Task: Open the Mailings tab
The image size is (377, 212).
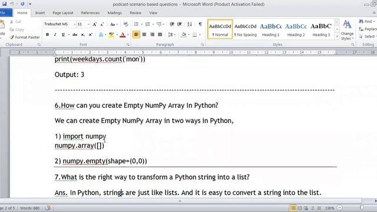Action: [114, 13]
